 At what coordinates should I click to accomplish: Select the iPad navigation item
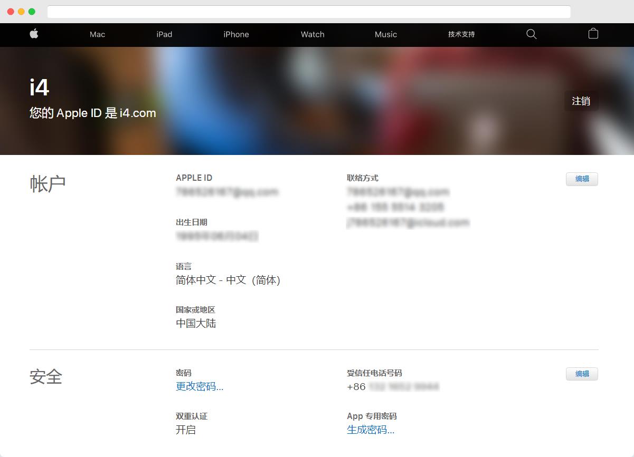(x=164, y=34)
